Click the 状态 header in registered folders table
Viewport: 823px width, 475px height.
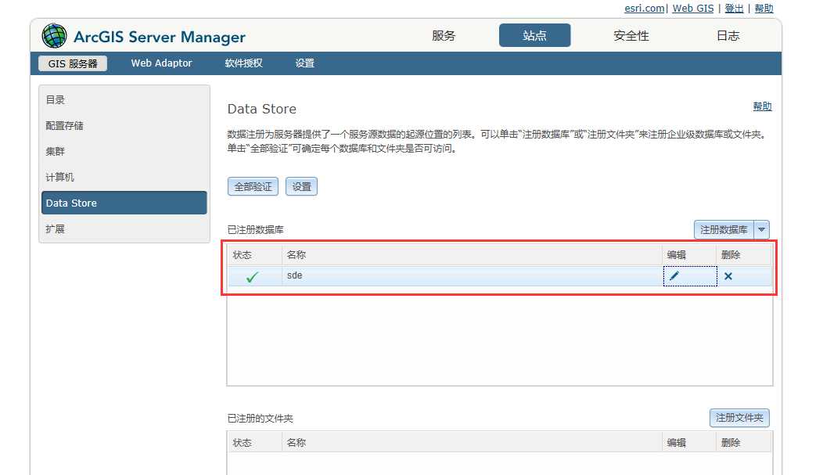coord(254,442)
